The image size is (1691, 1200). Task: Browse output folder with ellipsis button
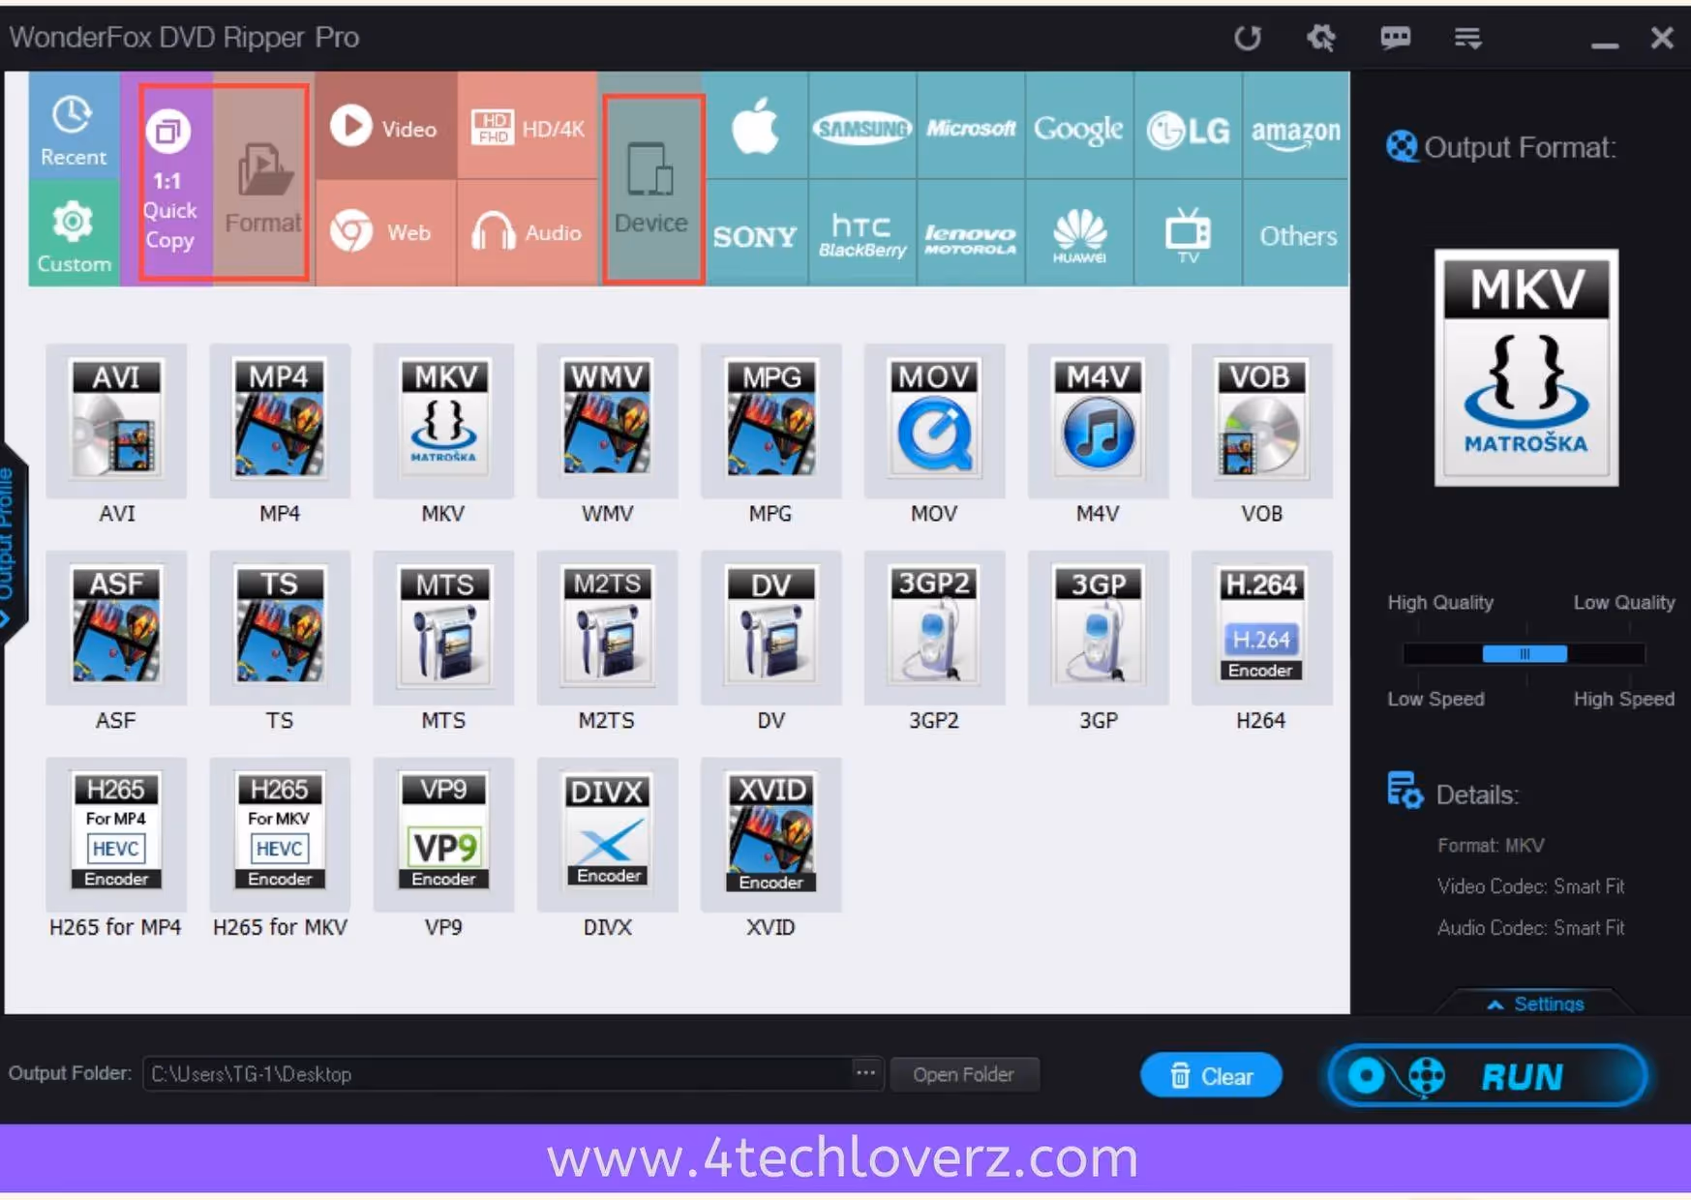[867, 1073]
